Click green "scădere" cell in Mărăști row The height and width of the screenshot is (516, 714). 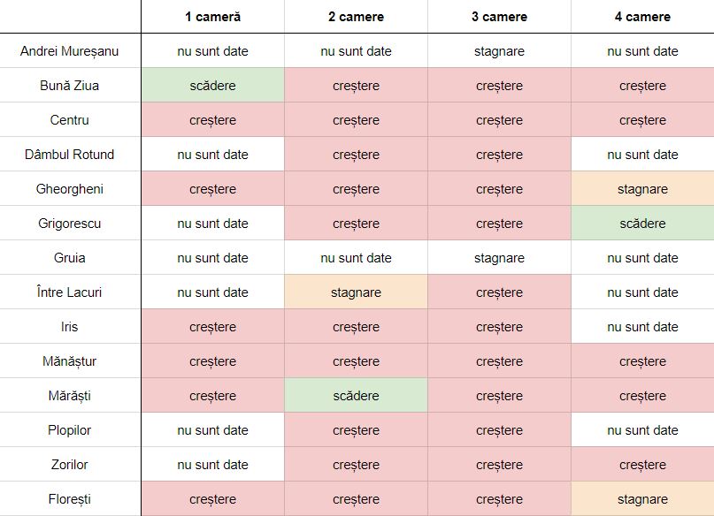[356, 396]
